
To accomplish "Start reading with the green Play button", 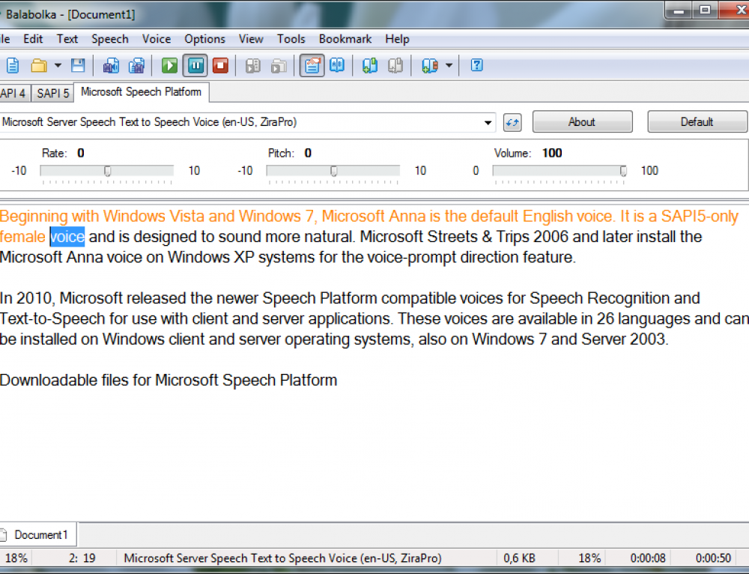I will [x=169, y=65].
